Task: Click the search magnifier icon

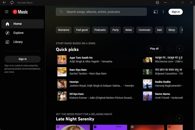Action: coord(61,12)
